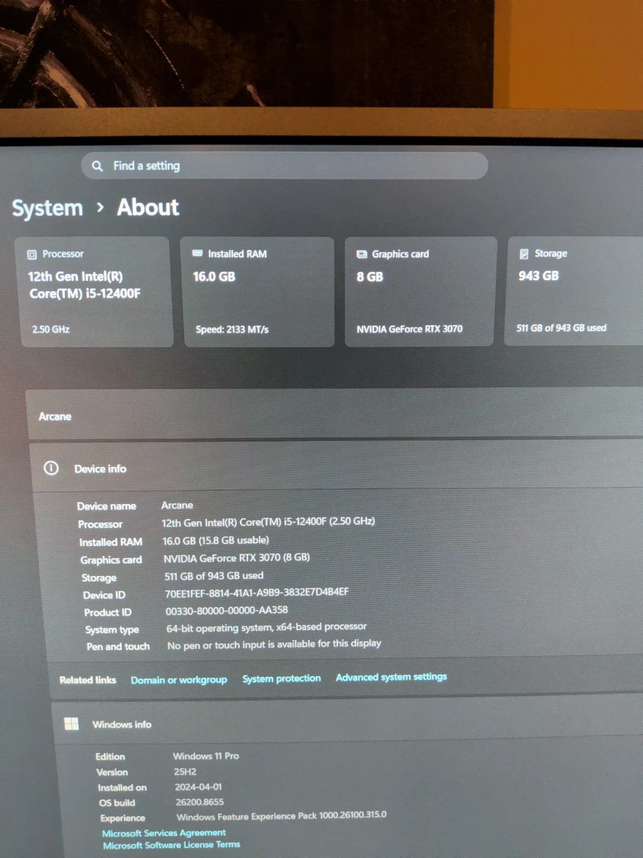The image size is (643, 858).
Task: Click the Graphics card icon
Action: [x=361, y=254]
